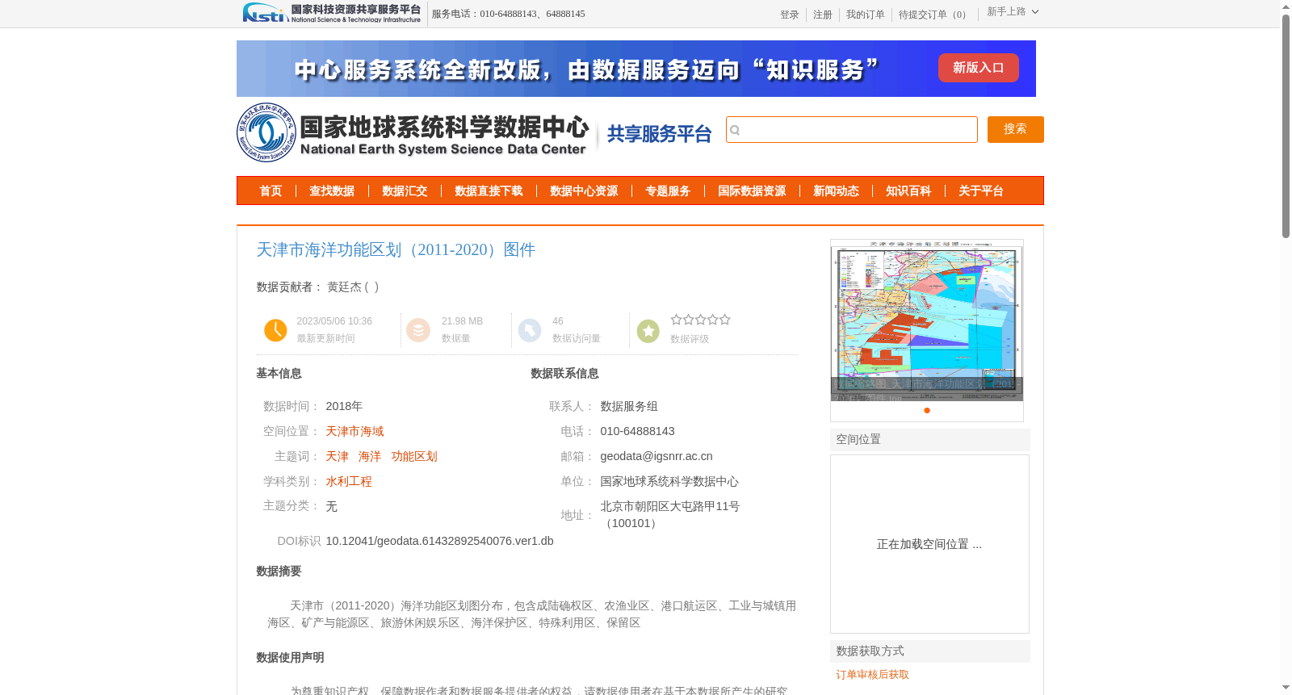Image resolution: width=1292 pixels, height=695 pixels.
Task: Click the 登录 link
Action: pyautogui.click(x=790, y=15)
